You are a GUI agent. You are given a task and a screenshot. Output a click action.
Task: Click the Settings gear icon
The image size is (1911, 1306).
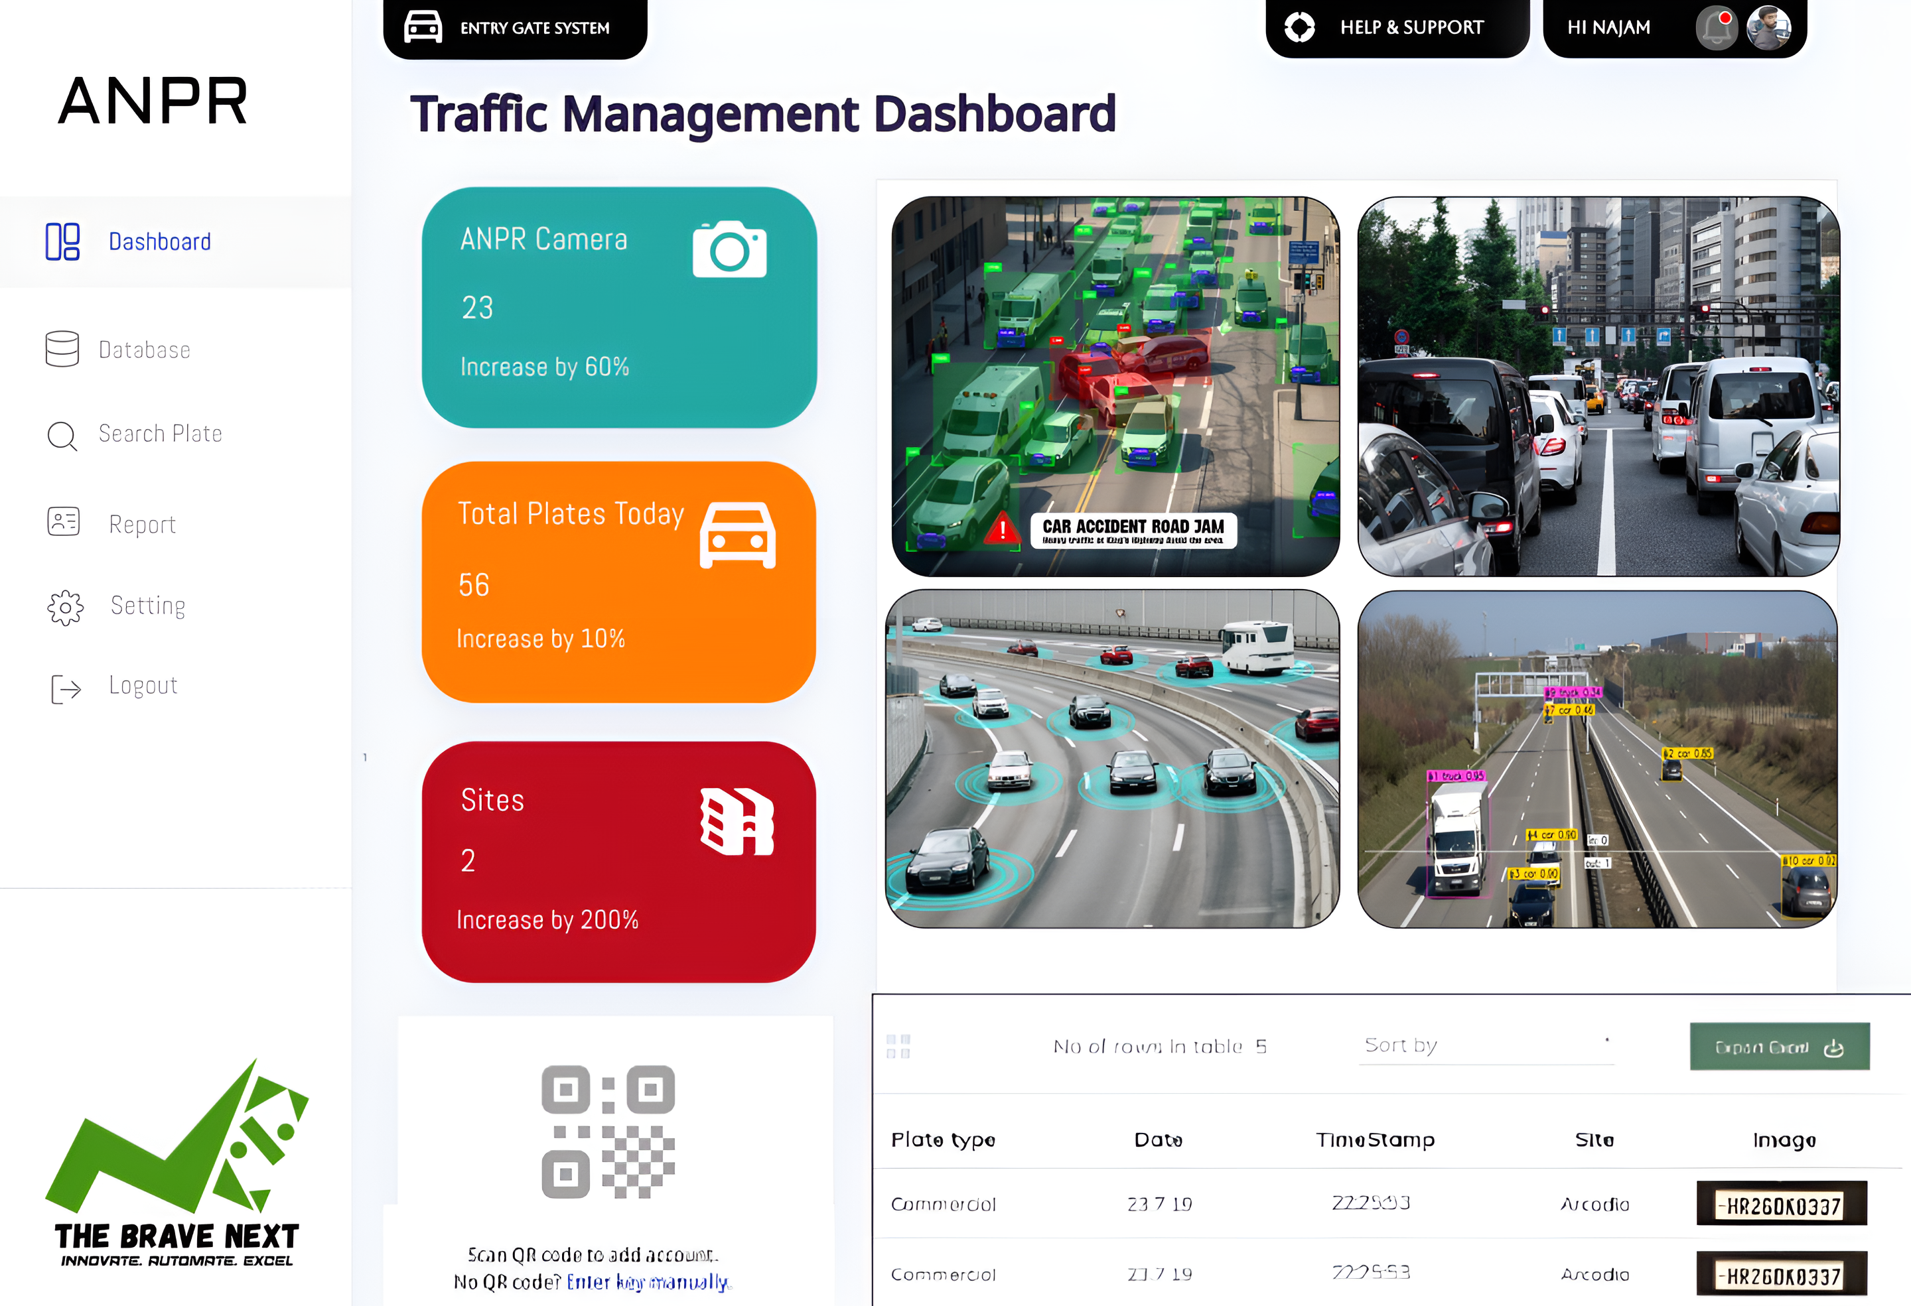[x=62, y=606]
